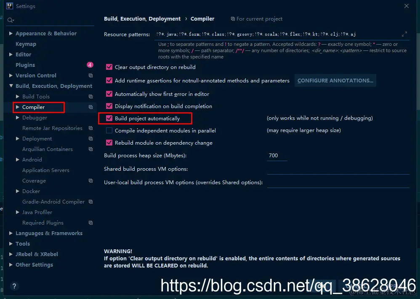Click the project-level icon beside Coverage
Image resolution: width=420 pixels, height=299 pixels.
(91, 181)
